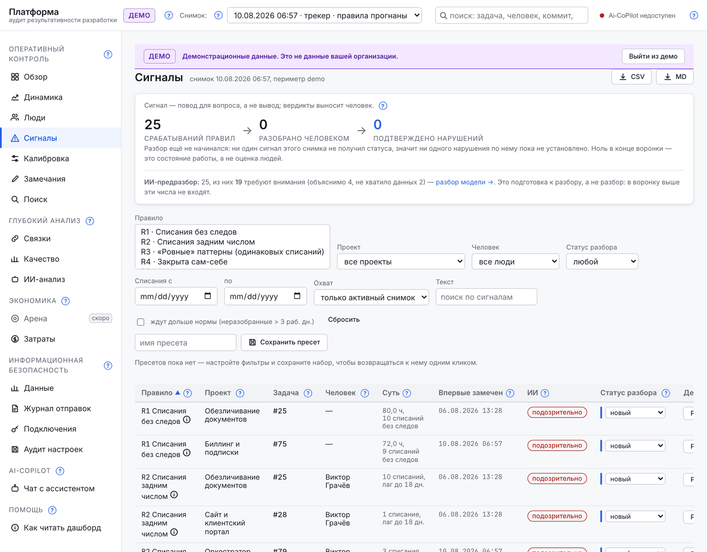Expand the Проект filter dropdown
Image resolution: width=707 pixels, height=552 pixels.
[401, 261]
